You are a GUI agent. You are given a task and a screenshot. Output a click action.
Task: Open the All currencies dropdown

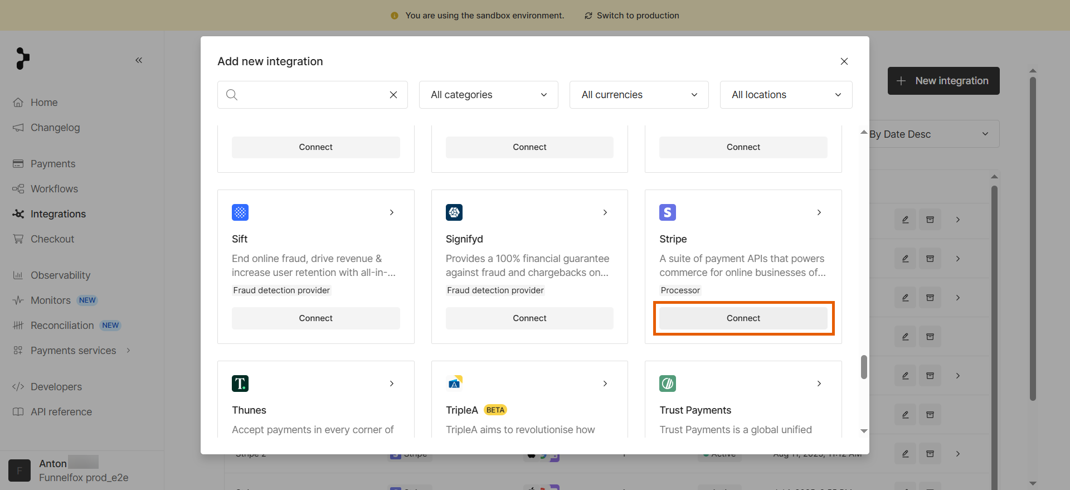tap(639, 95)
